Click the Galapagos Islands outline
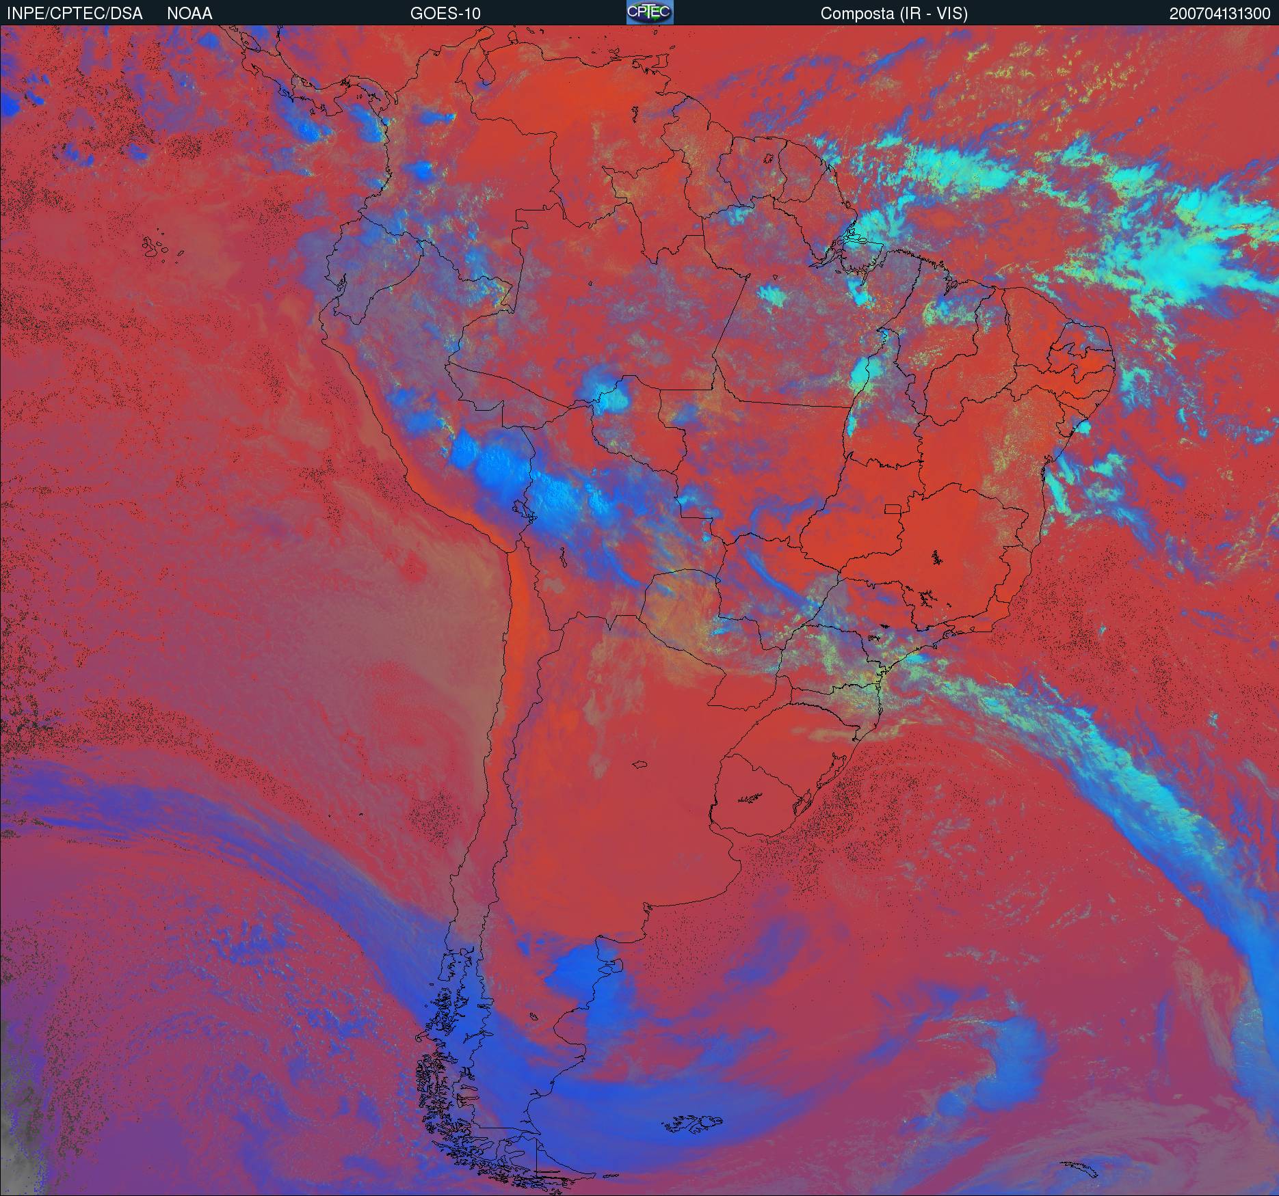The height and width of the screenshot is (1196, 1279). pyautogui.click(x=159, y=249)
